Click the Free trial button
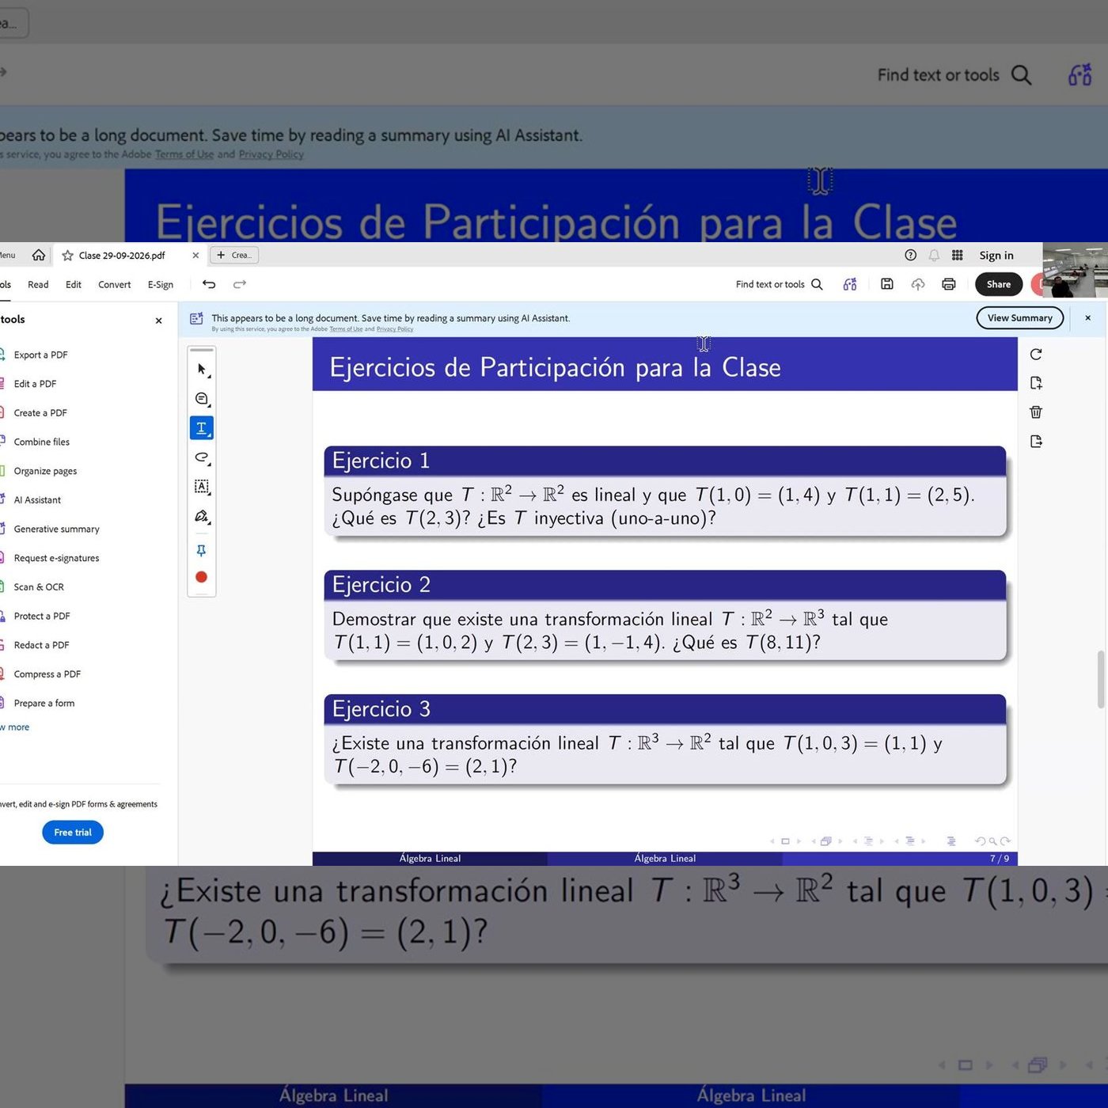 click(x=73, y=832)
